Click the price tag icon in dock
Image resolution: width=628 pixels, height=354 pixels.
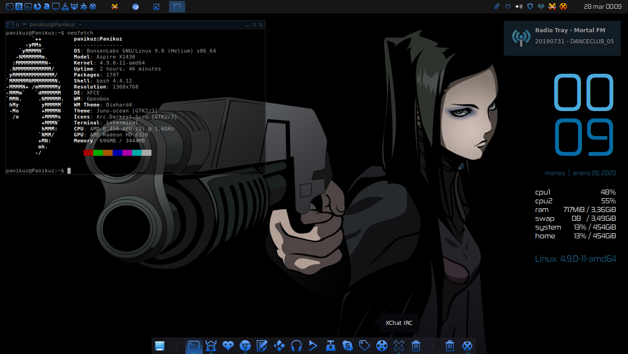pos(365,345)
